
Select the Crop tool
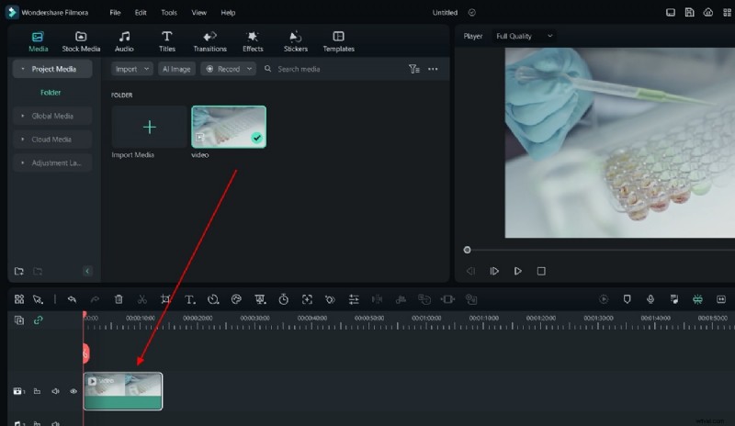pyautogui.click(x=165, y=299)
